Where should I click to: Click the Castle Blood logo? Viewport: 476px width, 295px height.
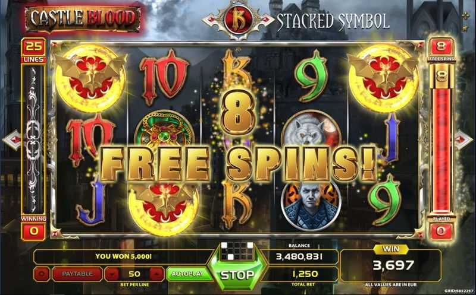coord(83,18)
